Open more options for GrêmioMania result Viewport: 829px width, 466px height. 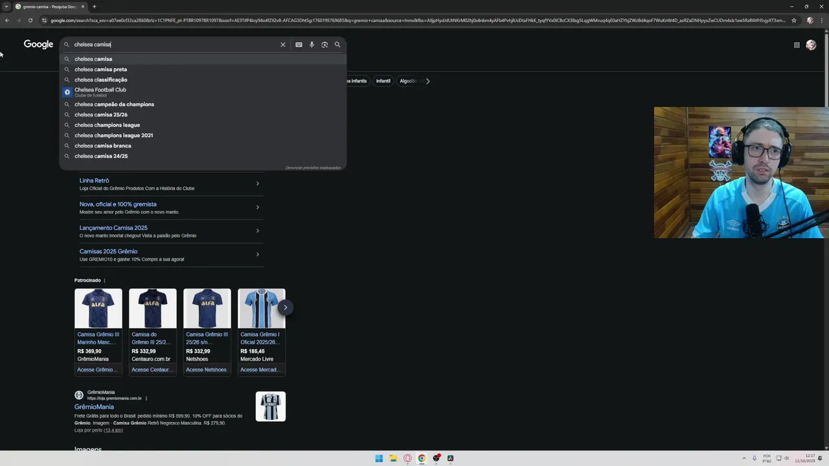(146, 398)
